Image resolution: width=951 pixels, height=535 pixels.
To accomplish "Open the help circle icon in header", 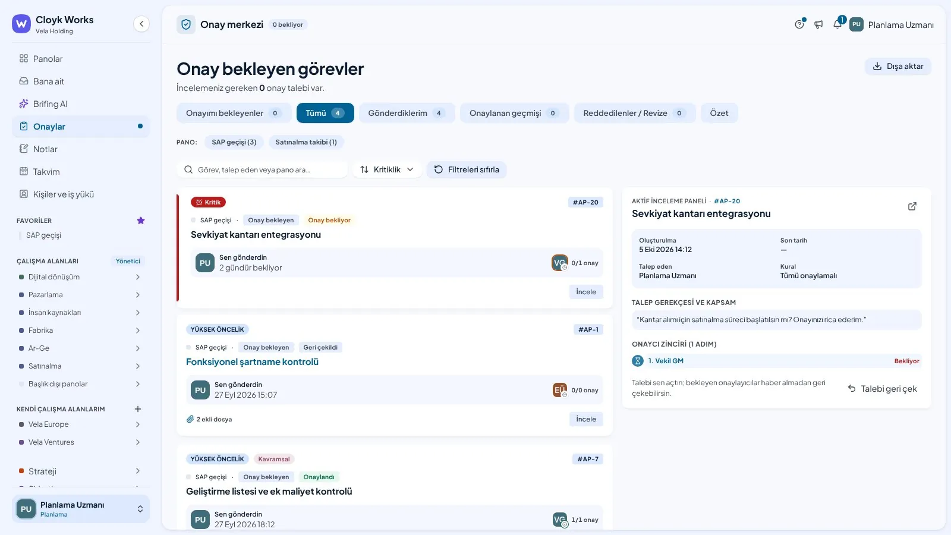I will [x=799, y=24].
